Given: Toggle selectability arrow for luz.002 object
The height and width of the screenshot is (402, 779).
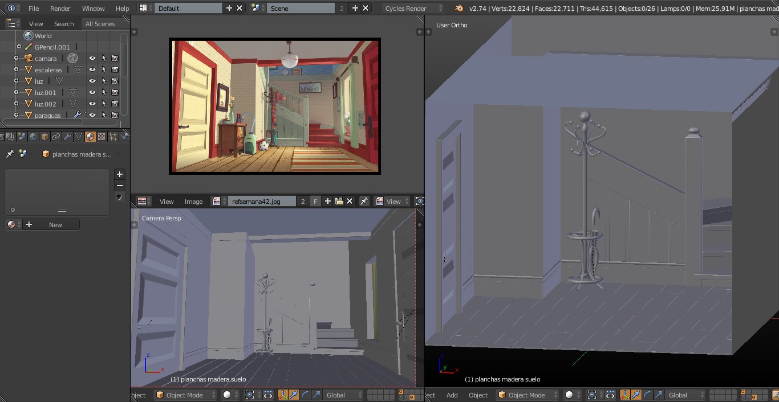Looking at the screenshot, I should tap(104, 104).
